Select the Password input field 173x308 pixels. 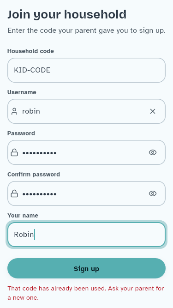(87, 152)
